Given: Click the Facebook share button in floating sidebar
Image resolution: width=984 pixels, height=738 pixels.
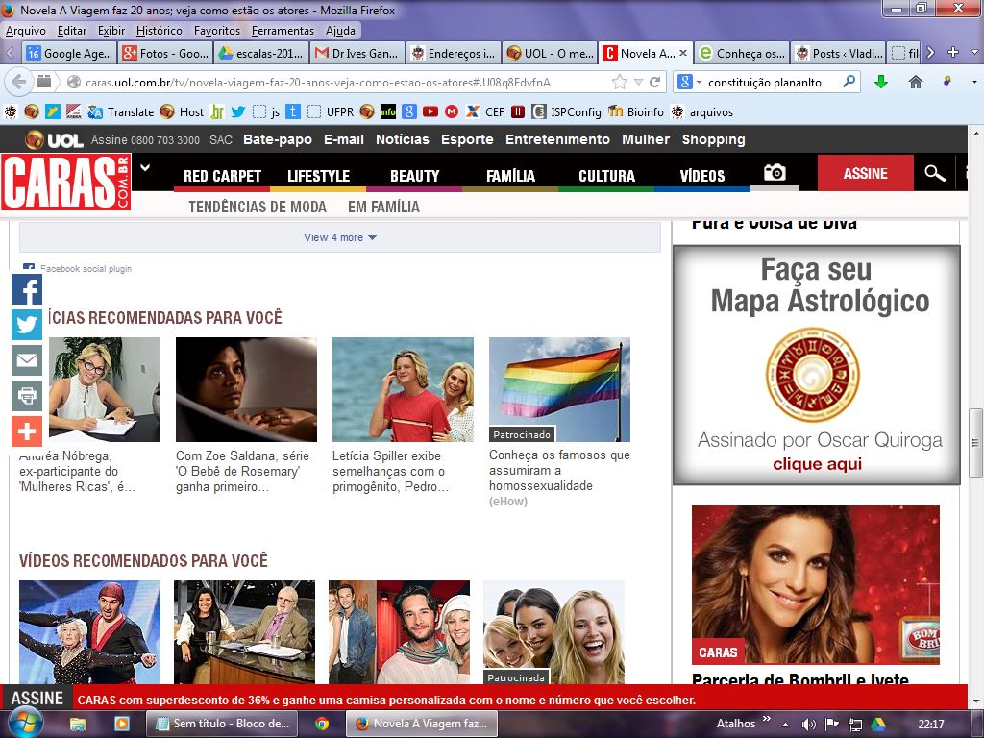Looking at the screenshot, I should (x=27, y=290).
